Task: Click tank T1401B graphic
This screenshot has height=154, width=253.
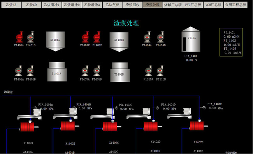Action: (120, 72)
